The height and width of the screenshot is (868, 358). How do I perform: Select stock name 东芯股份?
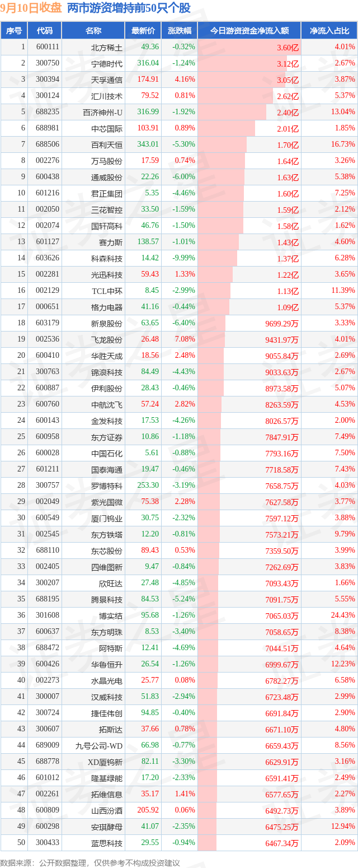107,550
